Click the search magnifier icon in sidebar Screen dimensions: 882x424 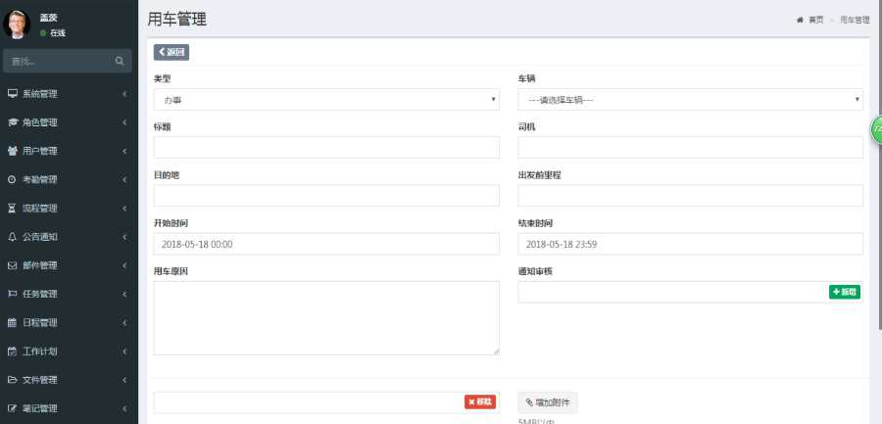point(119,62)
